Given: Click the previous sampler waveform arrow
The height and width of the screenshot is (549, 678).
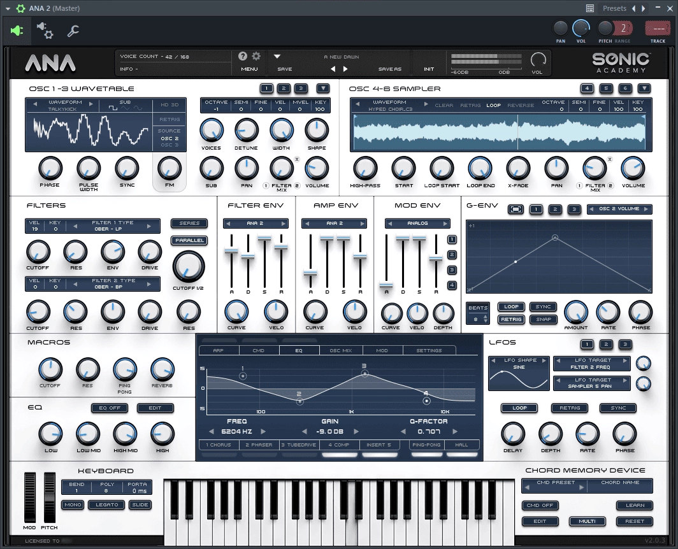Looking at the screenshot, I should click(x=357, y=104).
